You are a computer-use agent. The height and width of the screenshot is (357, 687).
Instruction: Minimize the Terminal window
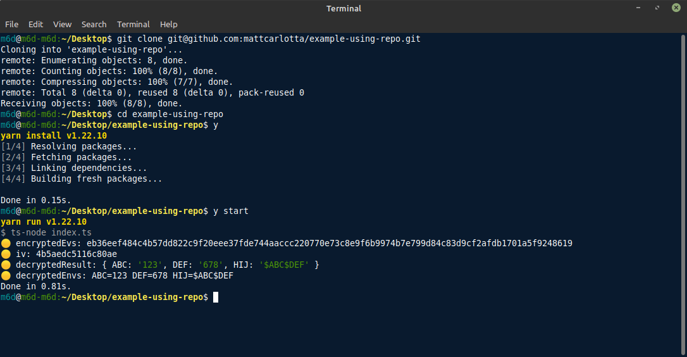pos(638,8)
